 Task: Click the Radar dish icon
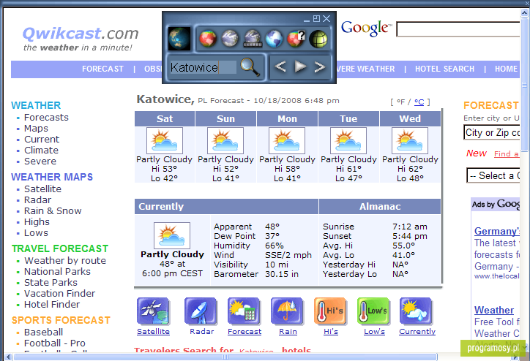point(201,311)
